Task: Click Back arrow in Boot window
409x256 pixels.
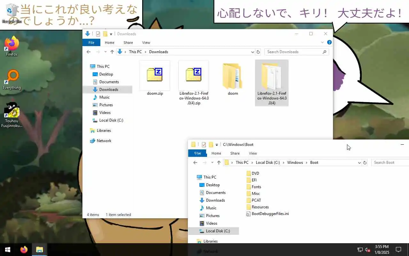Action: (195, 163)
